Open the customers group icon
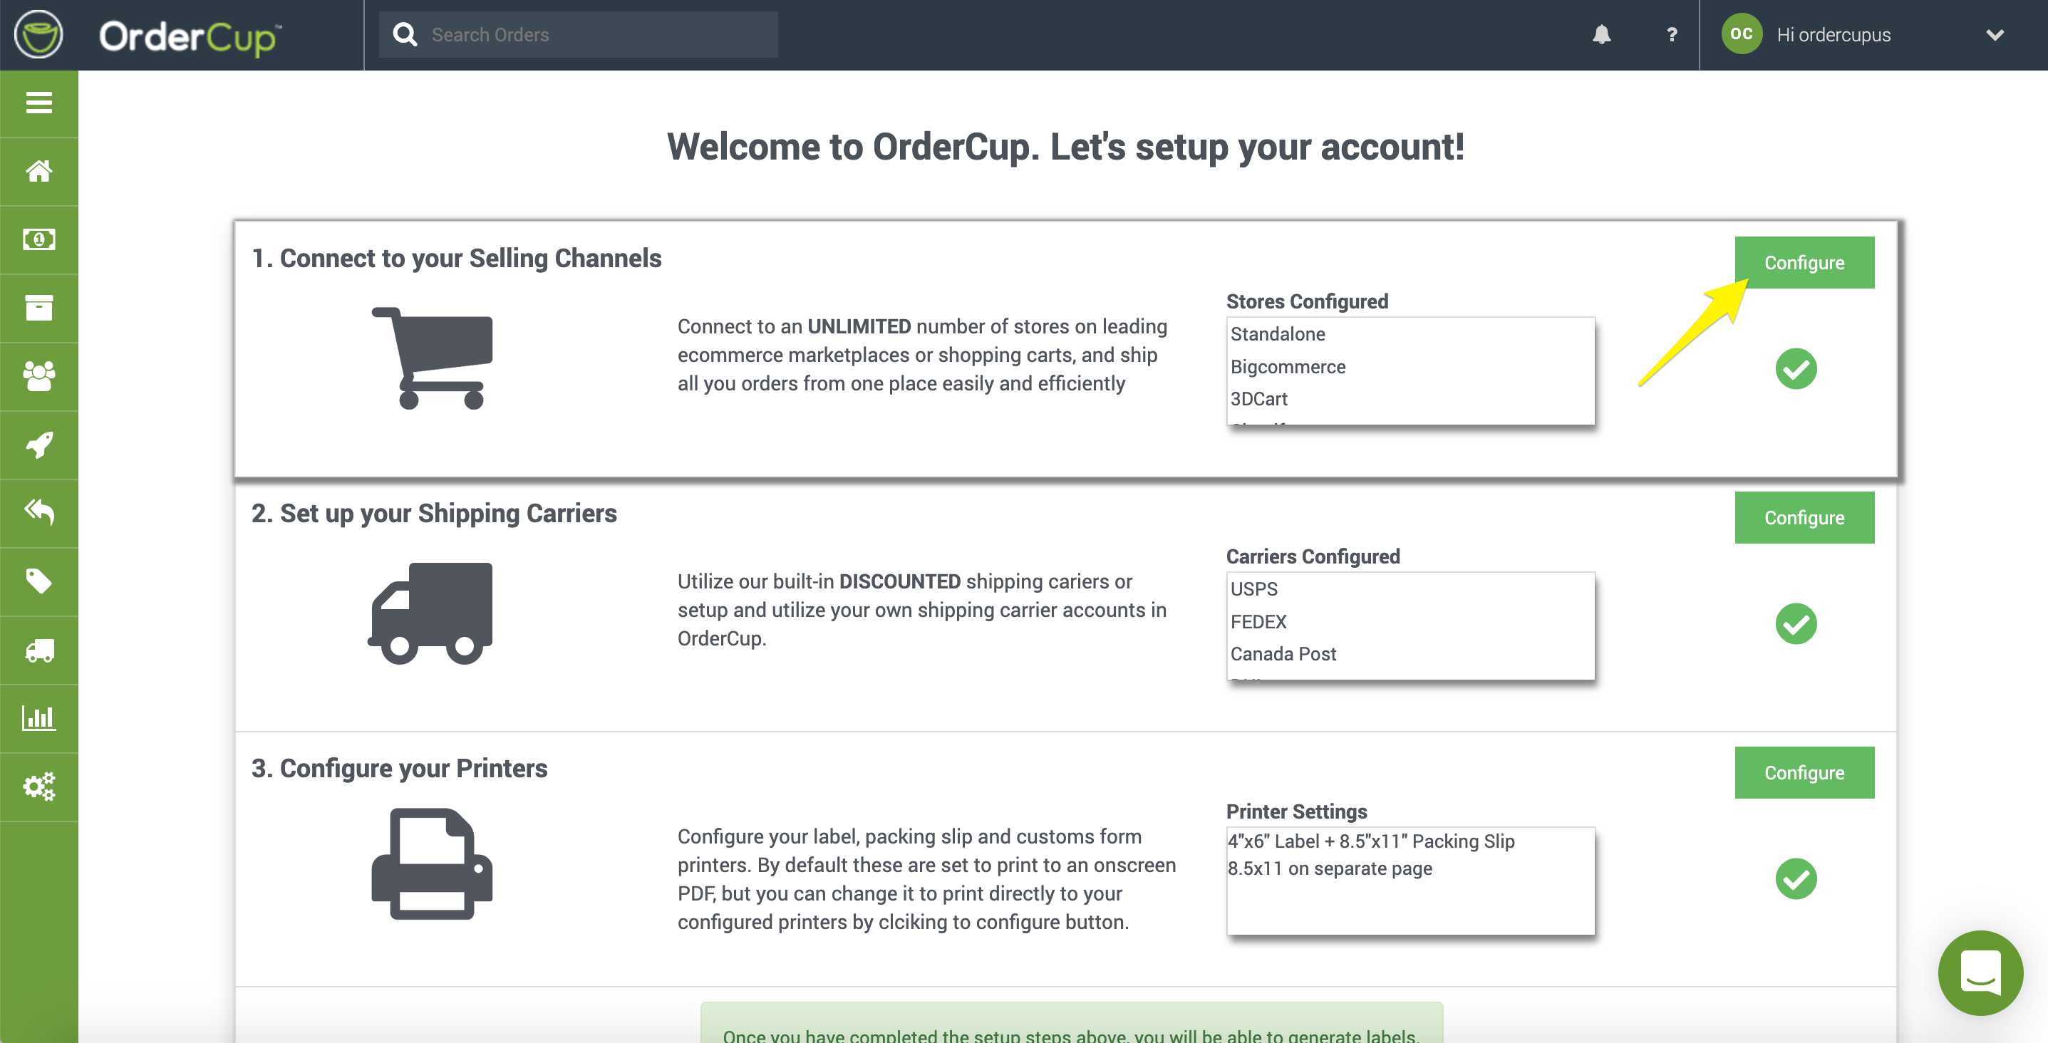This screenshot has height=1043, width=2048. click(x=39, y=376)
